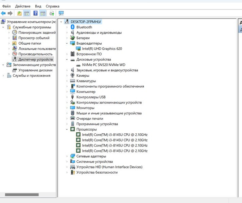Select the NVMe PC SN520 NVMe WD disk

click(103, 65)
